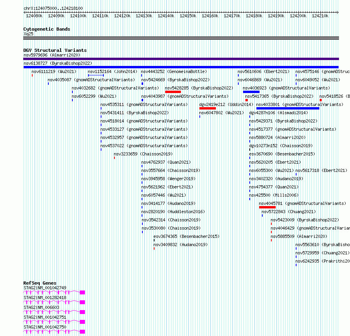Open nsv5617318 (Ebert2021) label
This screenshot has height=336, width=350.
(321, 170)
